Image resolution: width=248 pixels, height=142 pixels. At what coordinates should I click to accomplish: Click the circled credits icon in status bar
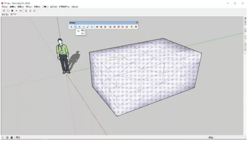pos(7,137)
